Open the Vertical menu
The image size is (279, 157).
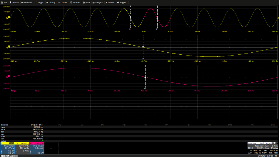(14, 2)
